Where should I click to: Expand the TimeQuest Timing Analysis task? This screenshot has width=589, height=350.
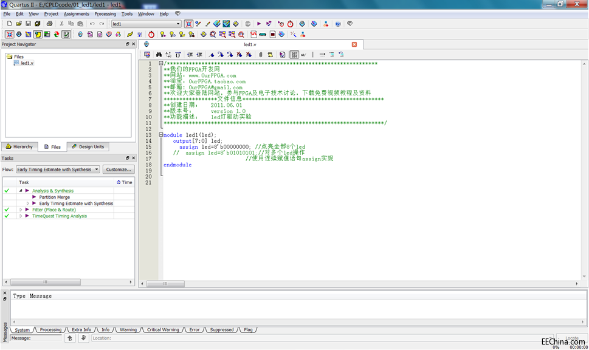tap(21, 216)
